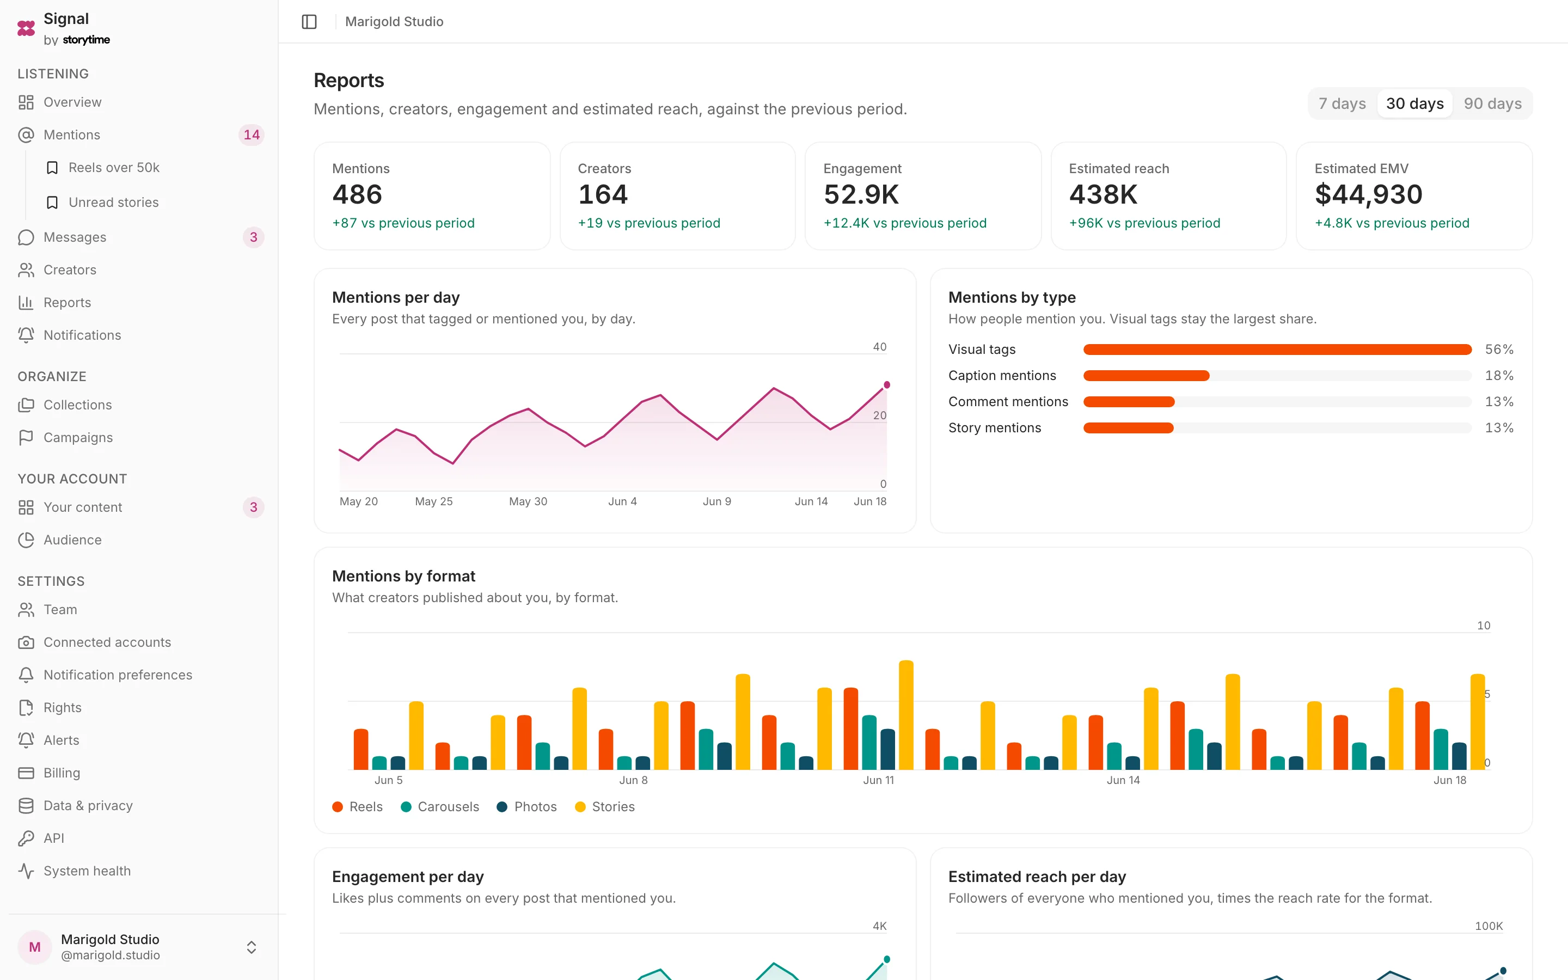Click the API key icon
Screen dimensions: 1568x980
pos(26,838)
